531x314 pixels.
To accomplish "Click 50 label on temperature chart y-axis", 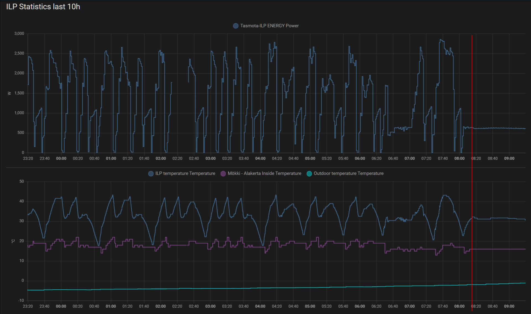I will click(x=22, y=181).
